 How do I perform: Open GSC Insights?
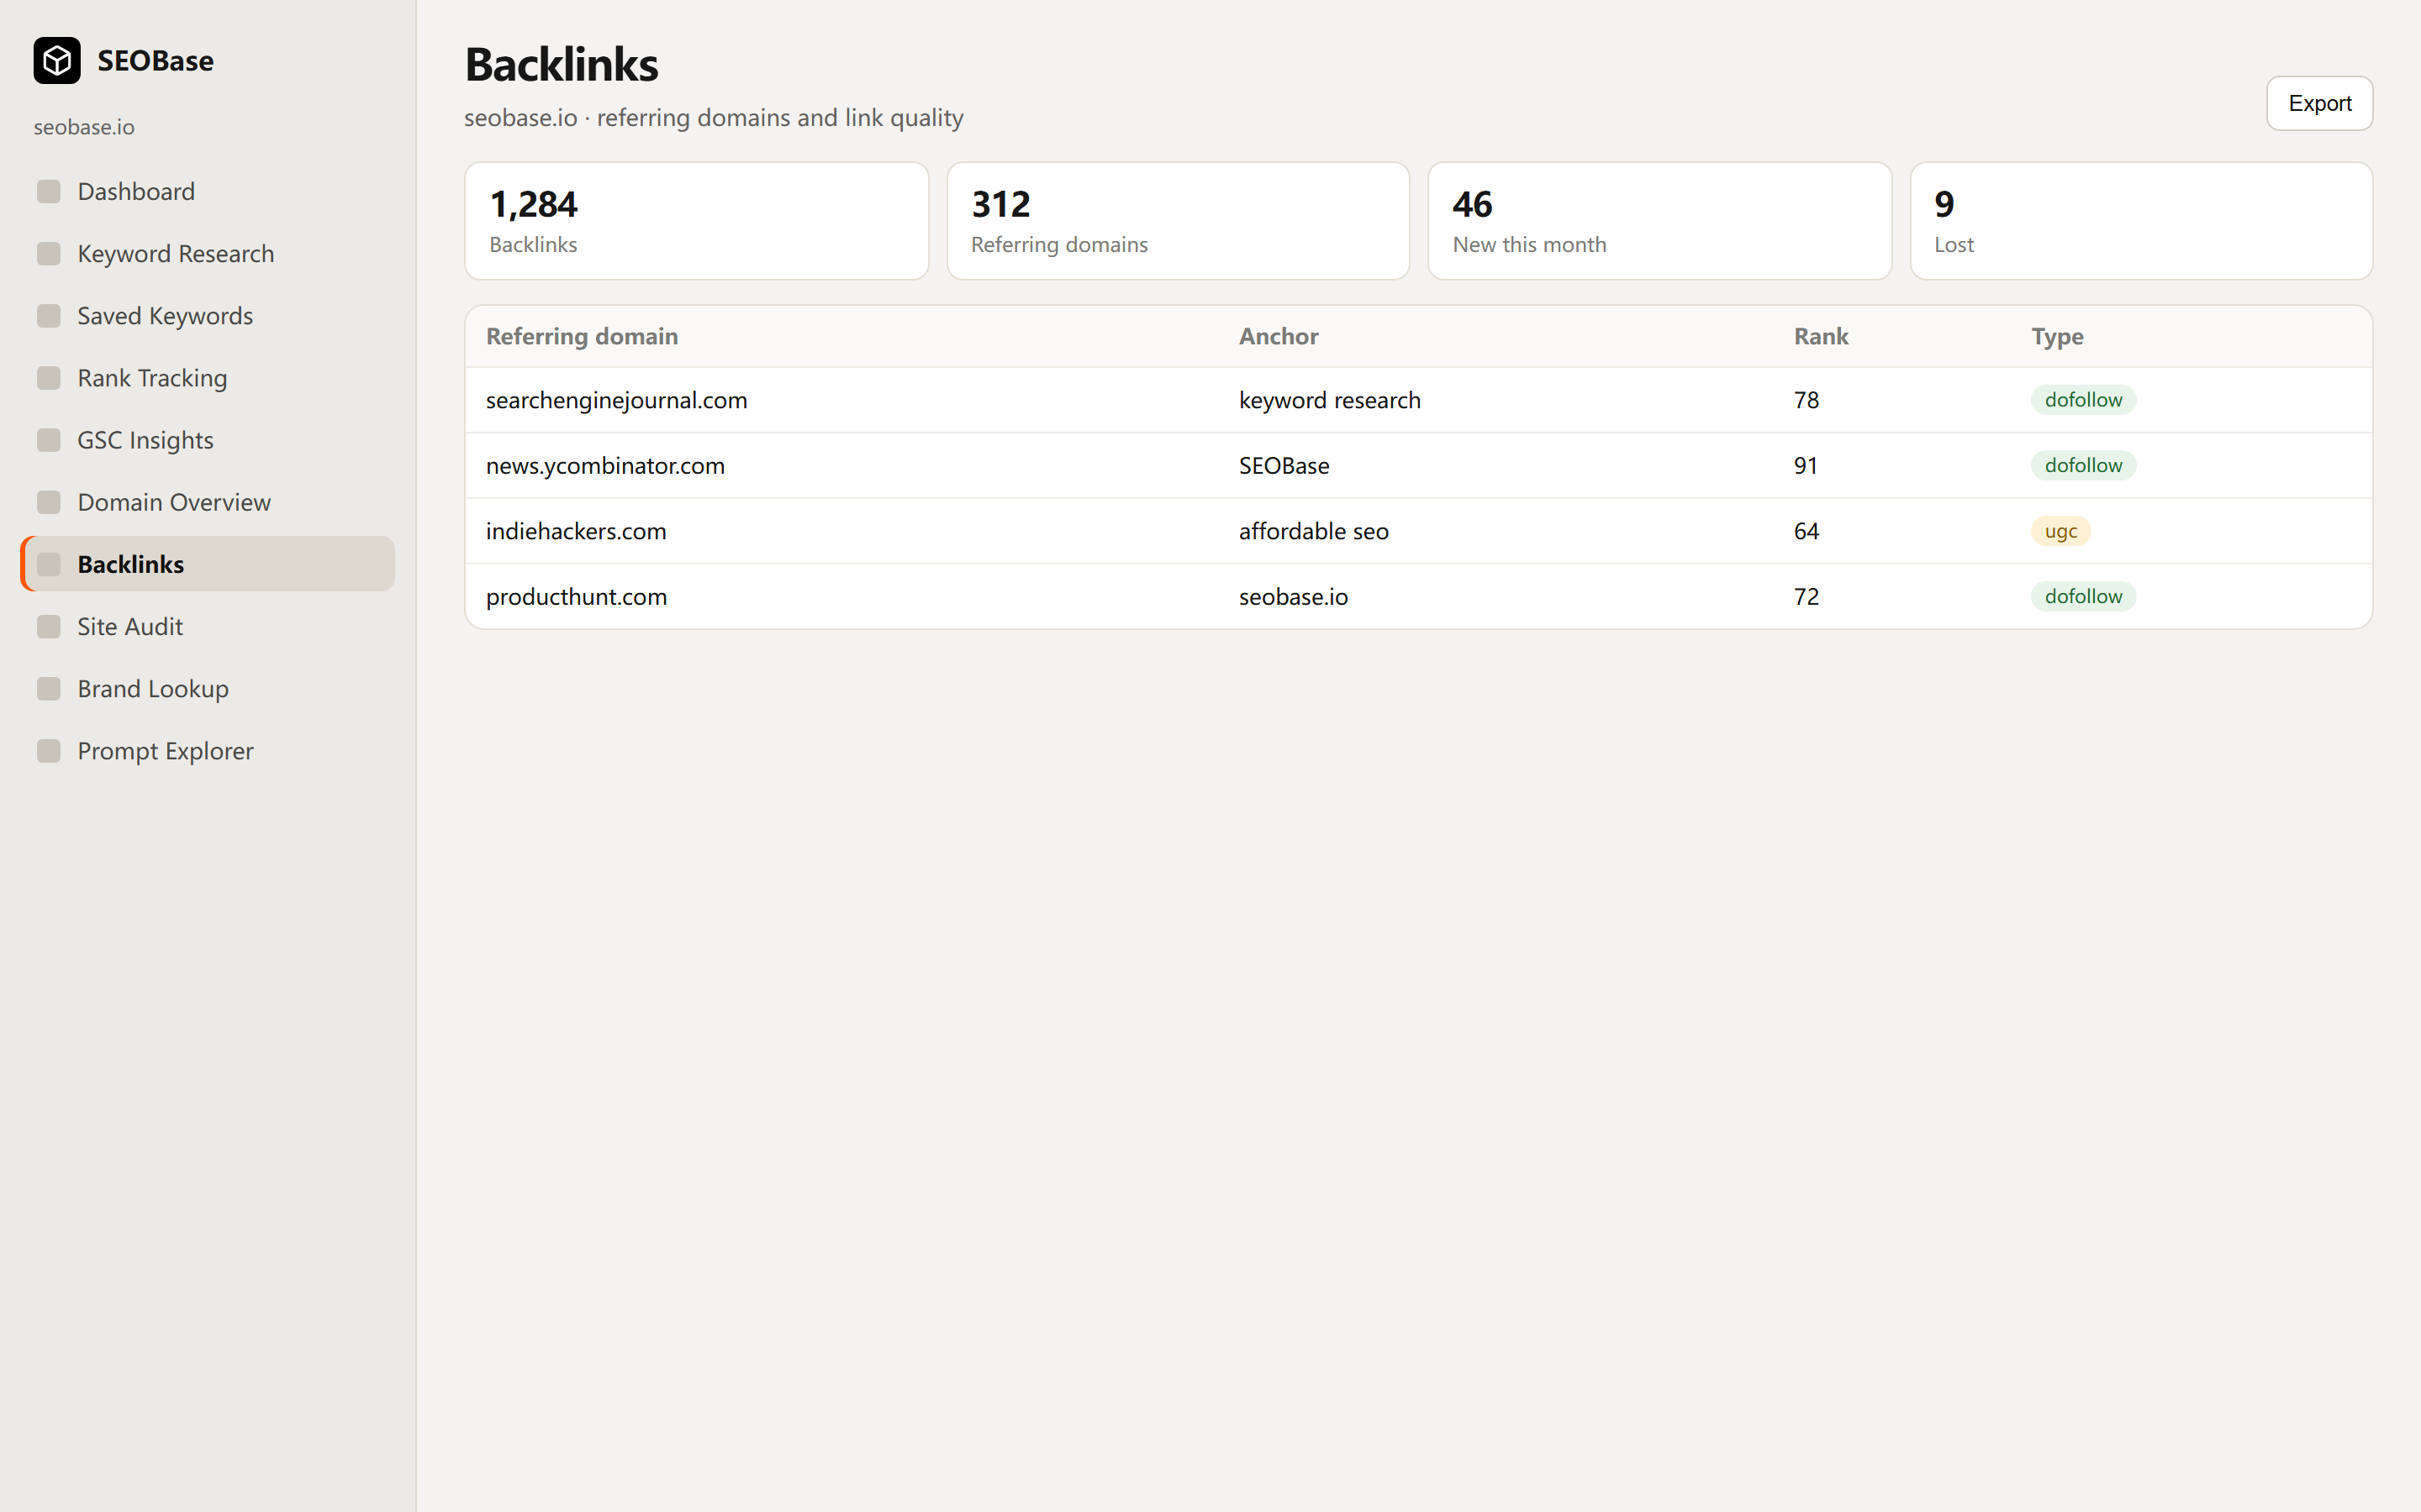[x=208, y=439]
